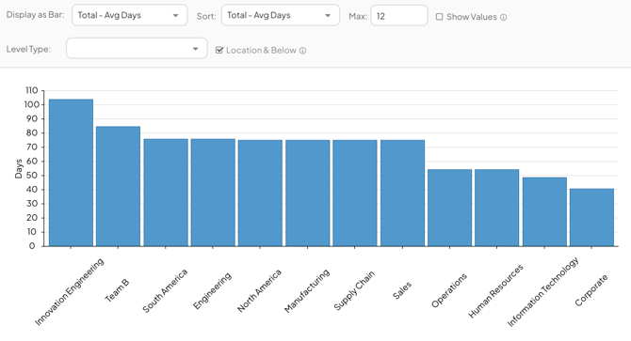Click the info icon beside Location & Below
631x341 pixels.
point(302,51)
